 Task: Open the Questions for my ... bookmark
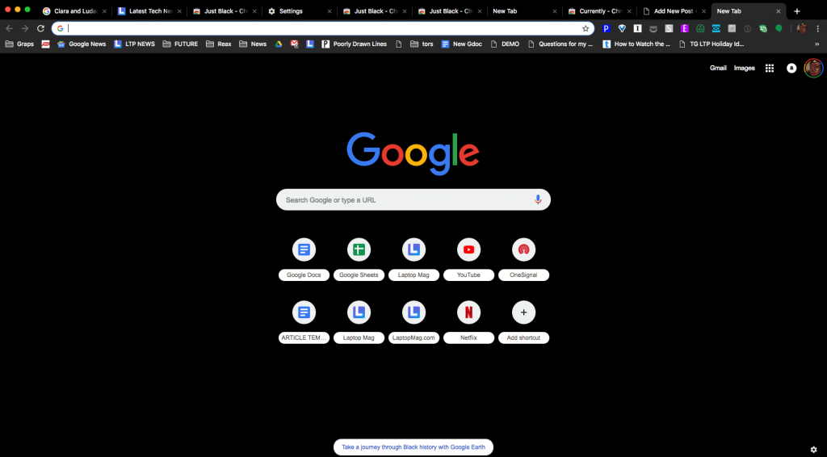(x=560, y=44)
